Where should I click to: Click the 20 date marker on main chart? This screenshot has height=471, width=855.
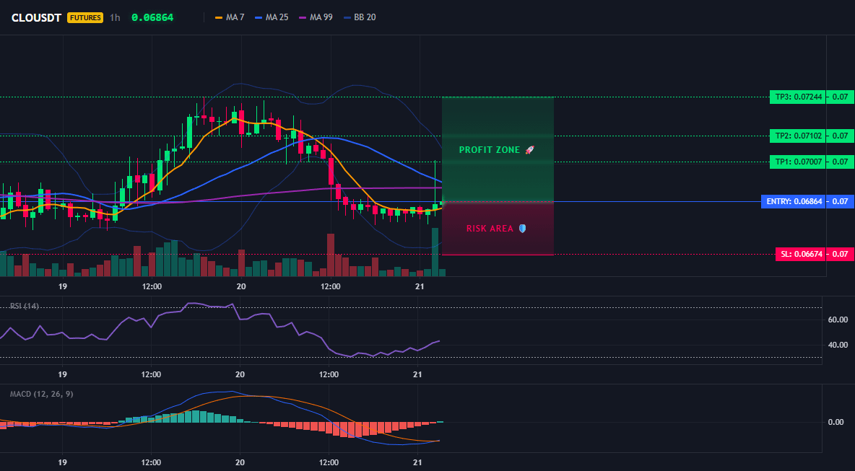click(x=241, y=286)
